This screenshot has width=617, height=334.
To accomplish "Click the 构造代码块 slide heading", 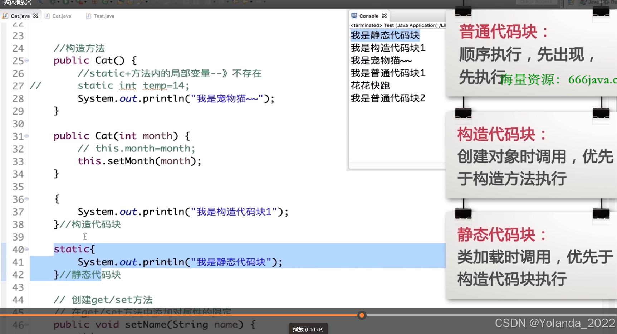I will 502,135.
